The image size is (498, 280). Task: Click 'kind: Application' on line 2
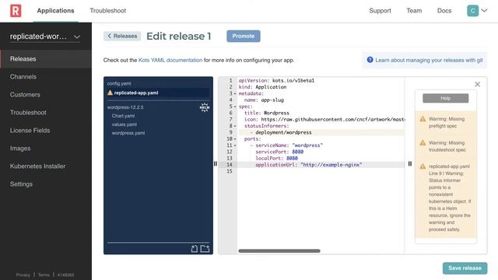click(x=262, y=87)
